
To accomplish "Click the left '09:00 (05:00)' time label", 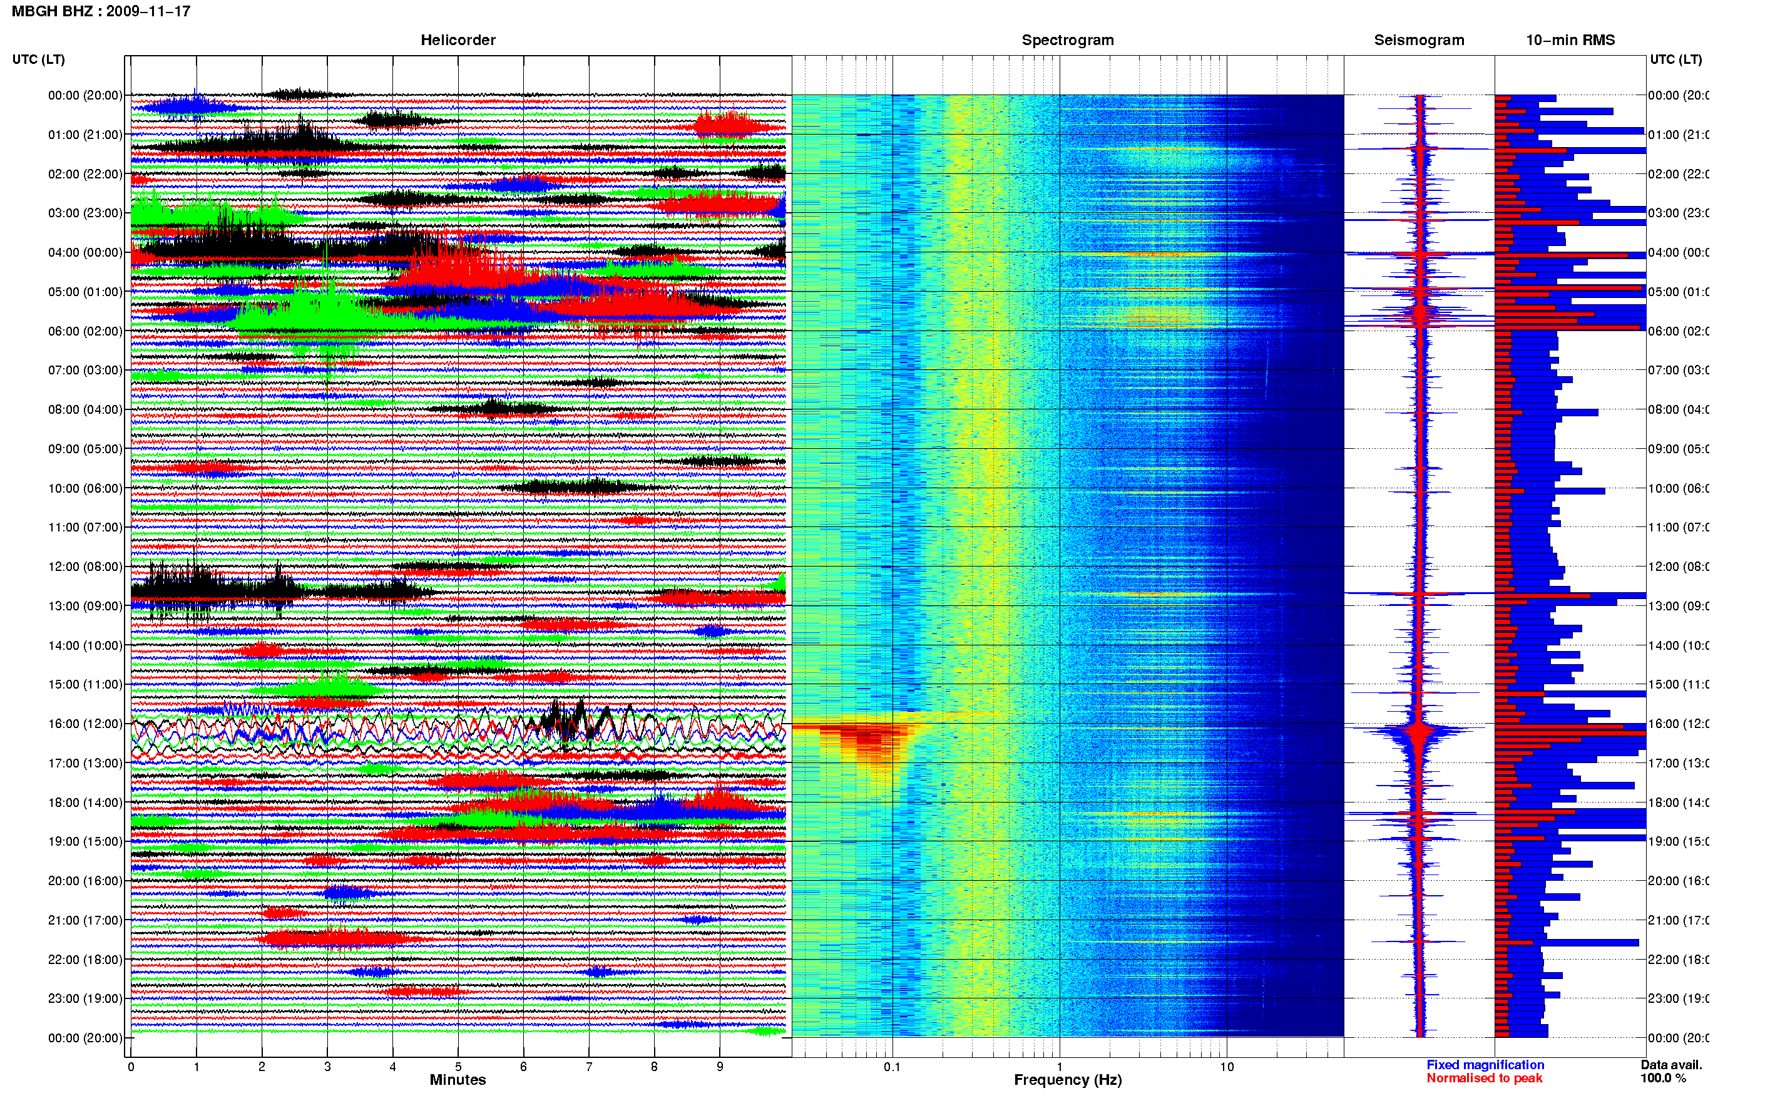I will 85,448.
